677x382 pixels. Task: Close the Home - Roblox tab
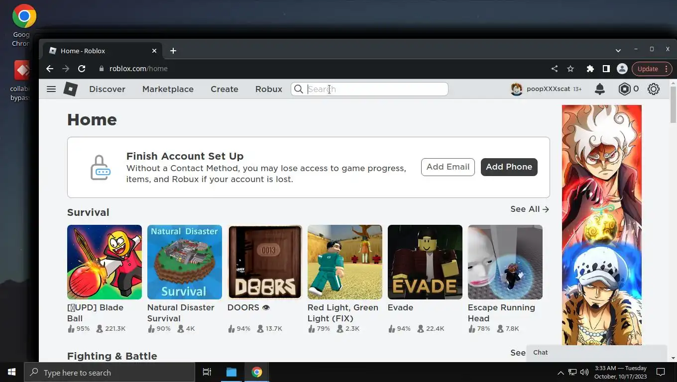154,51
